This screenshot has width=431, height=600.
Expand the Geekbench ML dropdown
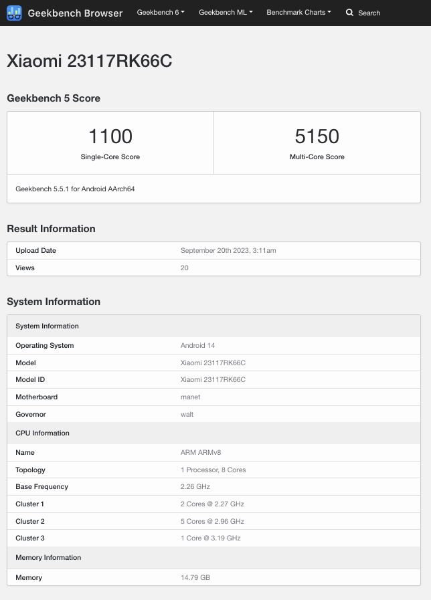226,13
